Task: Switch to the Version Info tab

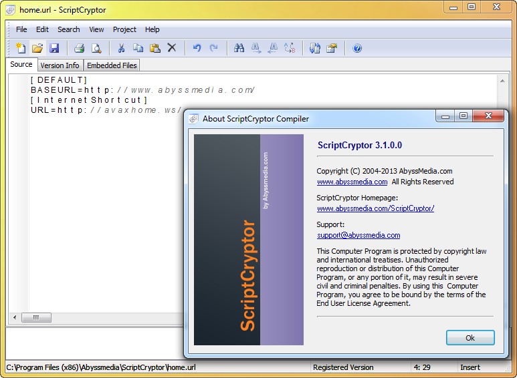Action: point(60,65)
